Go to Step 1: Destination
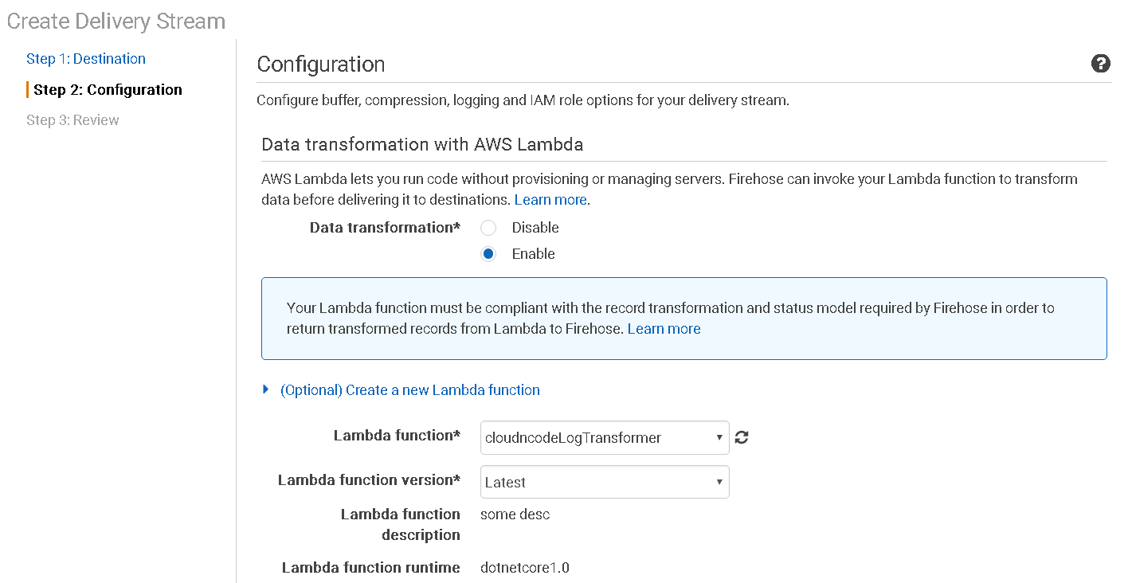Screen dimensions: 1128x583 coord(85,59)
